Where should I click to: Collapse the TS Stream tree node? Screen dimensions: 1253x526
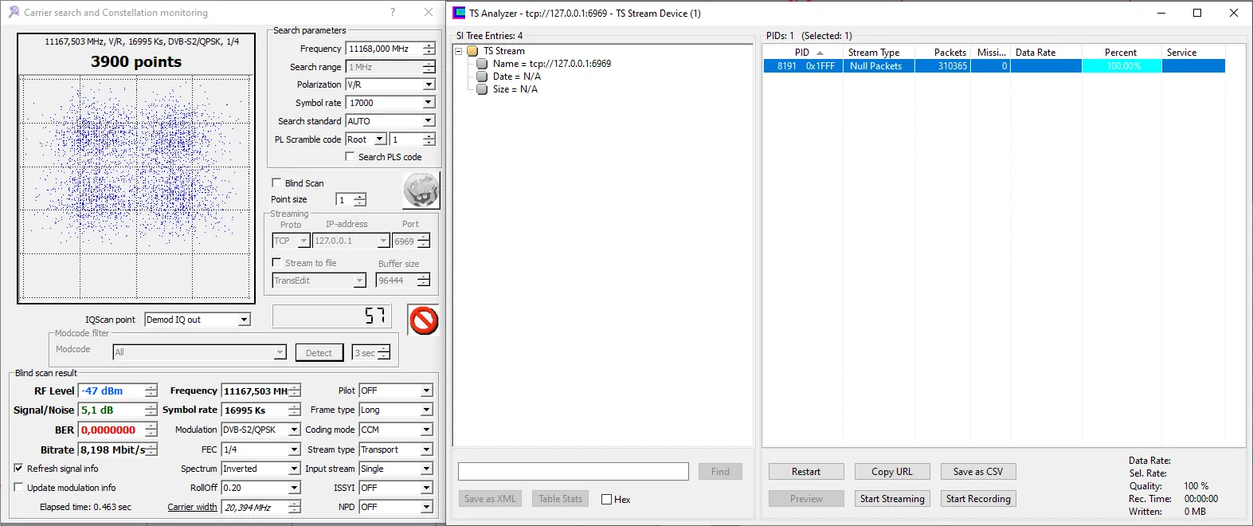pos(459,51)
